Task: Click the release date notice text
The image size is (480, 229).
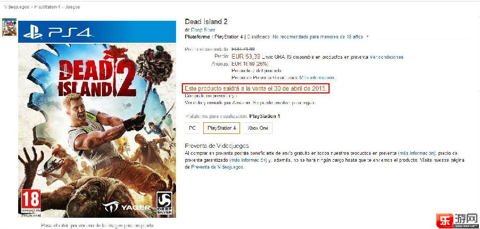Action: 257,89
